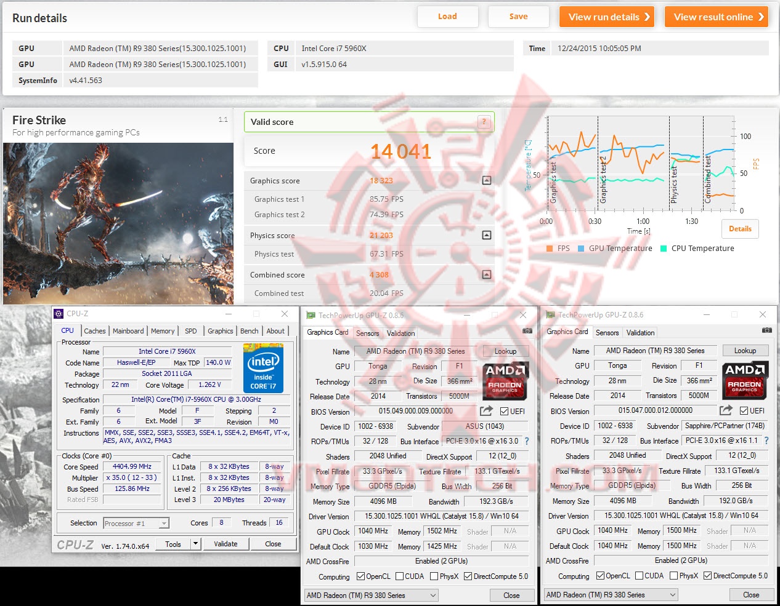Image resolution: width=780 pixels, height=606 pixels.
Task: Click Bus Interface question mark in Sapphire GPU-Z
Action: tap(766, 441)
